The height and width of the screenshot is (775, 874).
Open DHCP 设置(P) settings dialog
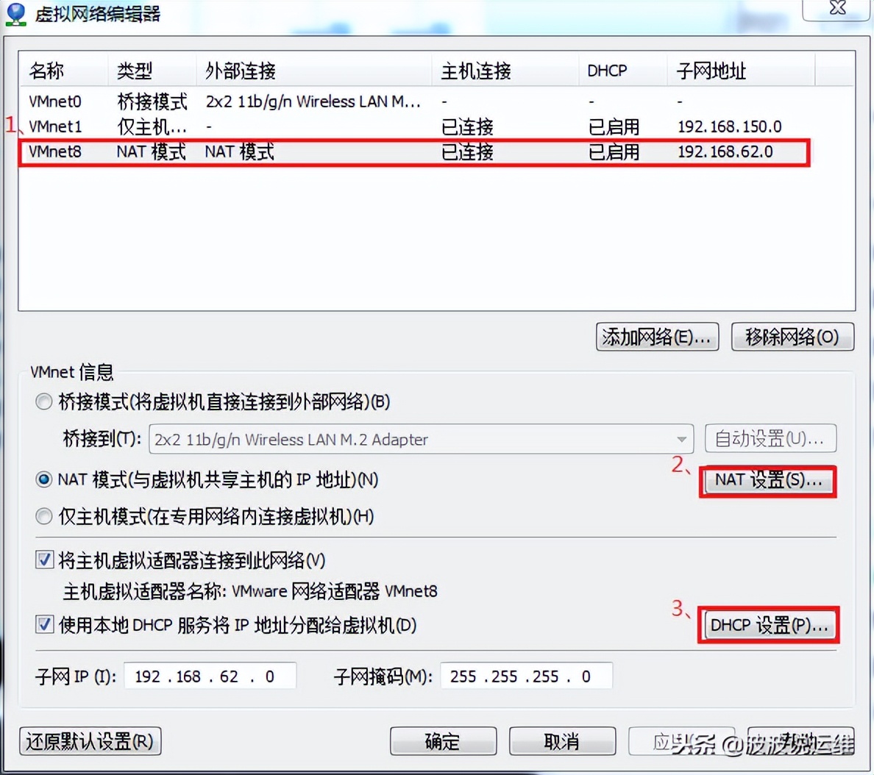tap(768, 624)
